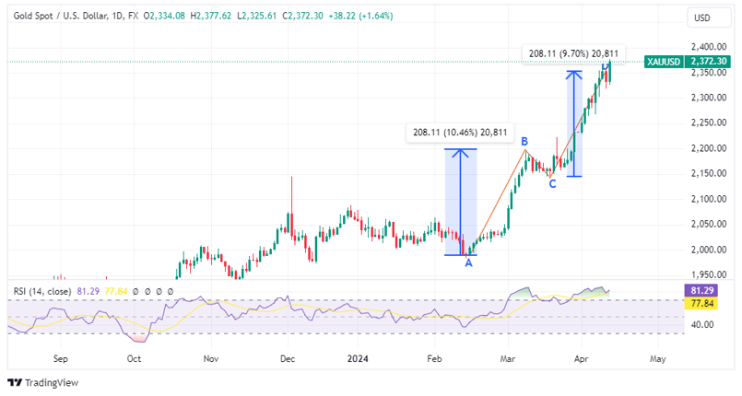The width and height of the screenshot is (742, 396).
Task: Click the 2,400.00 price axis label
Action: (x=709, y=47)
